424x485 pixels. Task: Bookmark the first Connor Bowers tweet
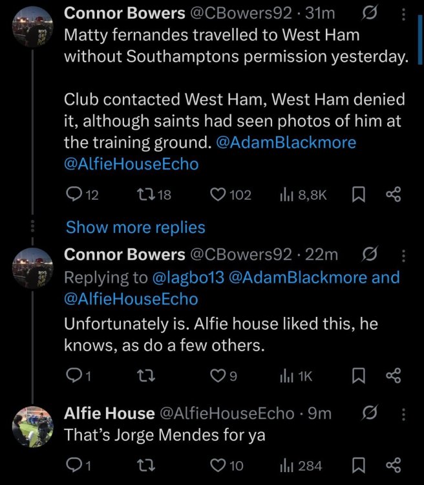[x=359, y=194]
